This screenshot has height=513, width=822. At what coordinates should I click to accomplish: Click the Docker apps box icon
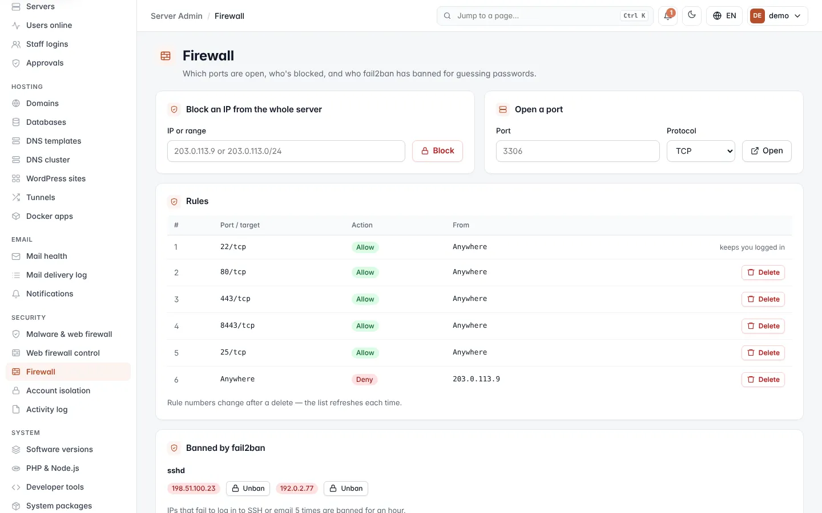(x=16, y=216)
